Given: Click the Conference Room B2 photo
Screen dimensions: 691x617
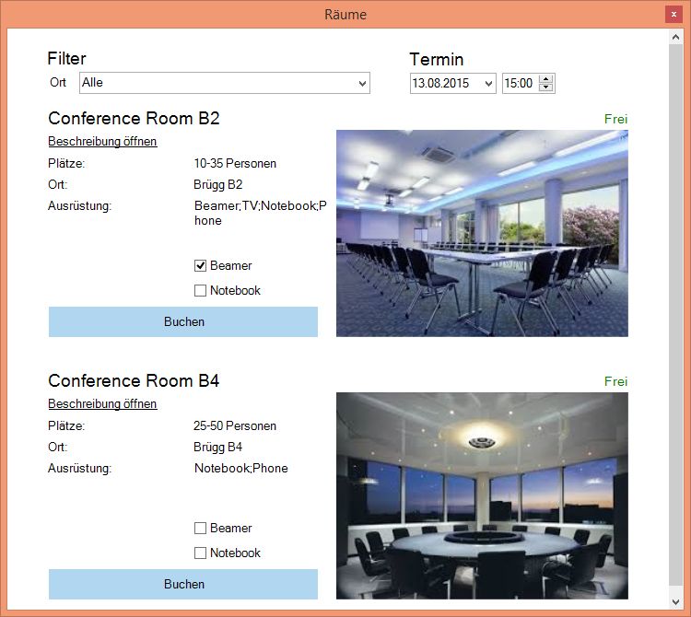Looking at the screenshot, I should tap(482, 233).
